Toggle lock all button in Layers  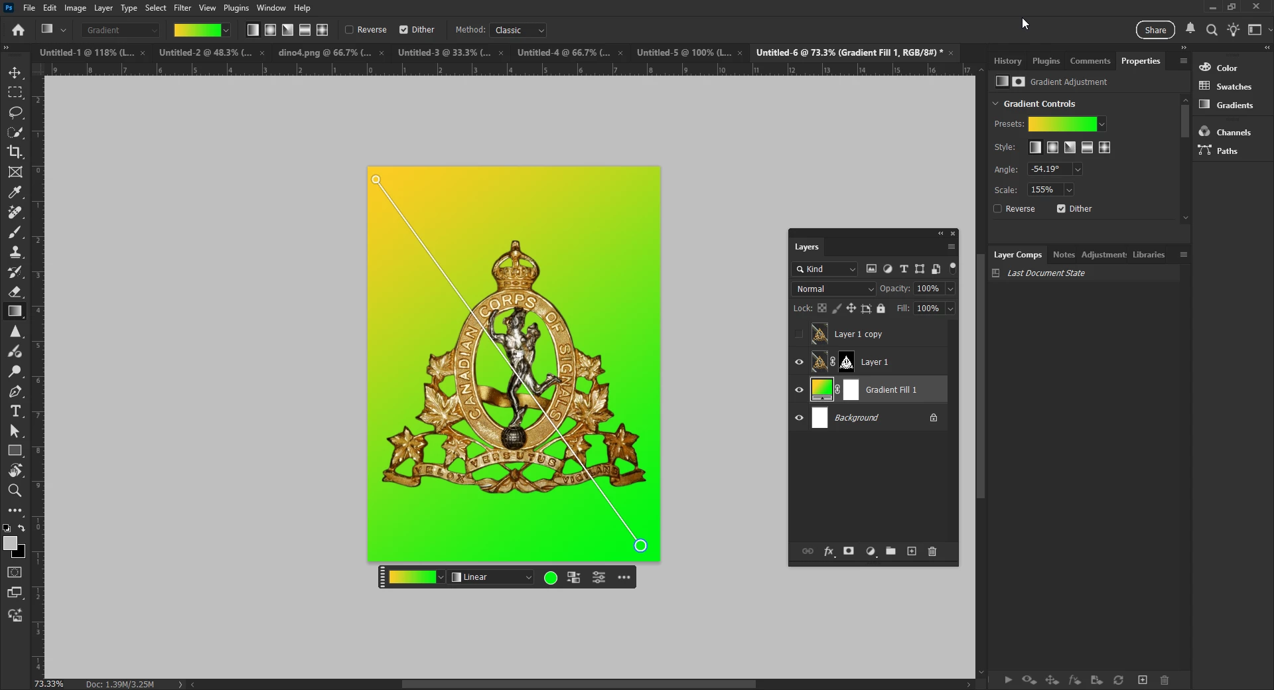(881, 309)
